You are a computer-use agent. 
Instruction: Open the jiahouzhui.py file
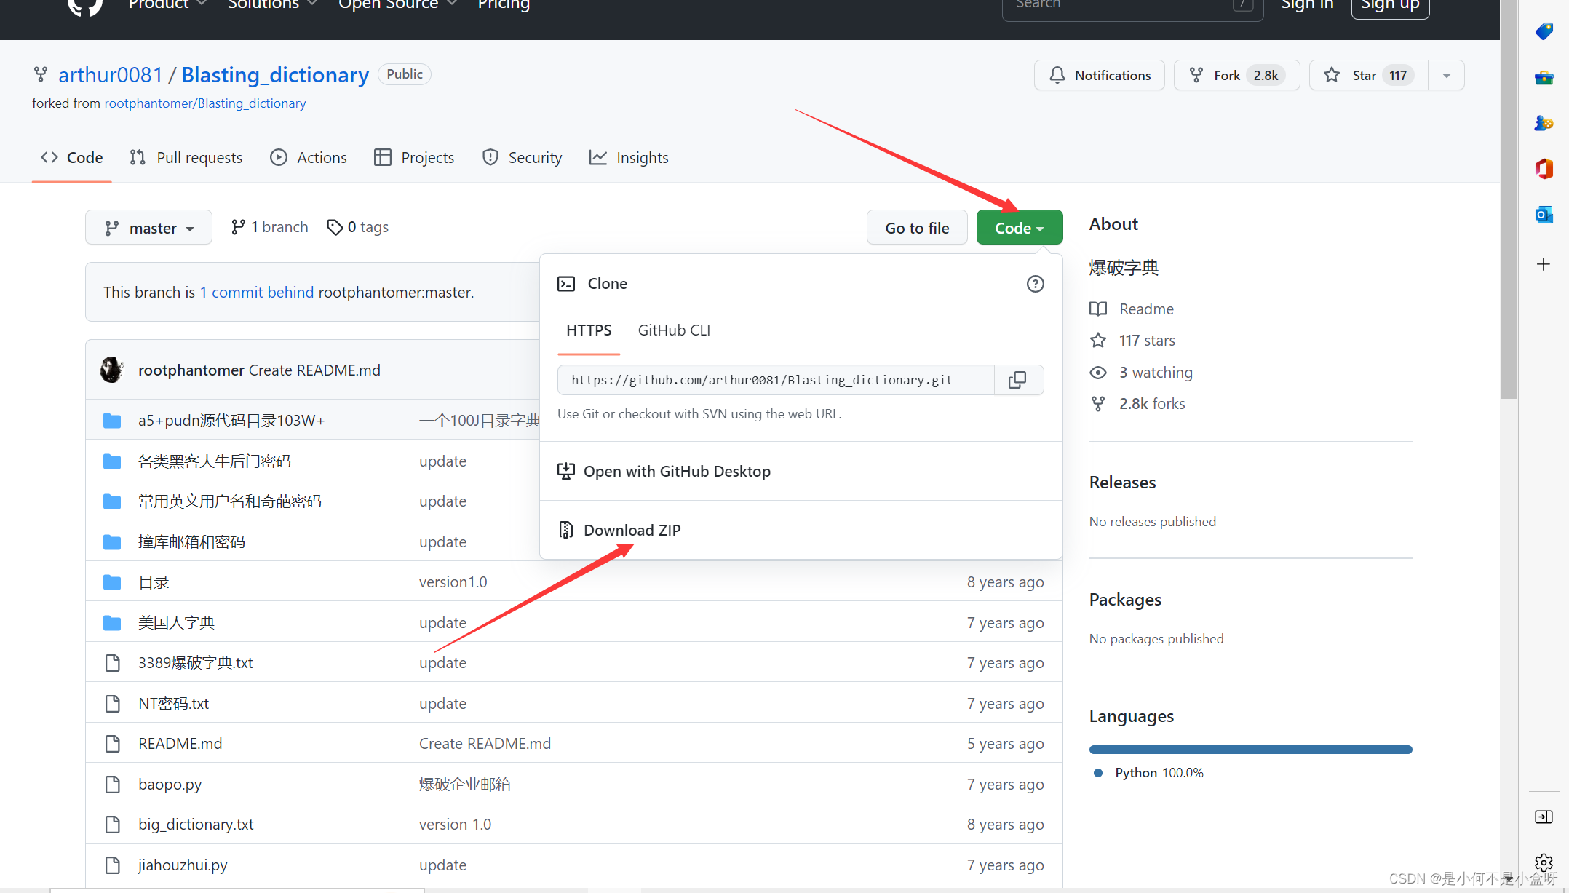183,865
